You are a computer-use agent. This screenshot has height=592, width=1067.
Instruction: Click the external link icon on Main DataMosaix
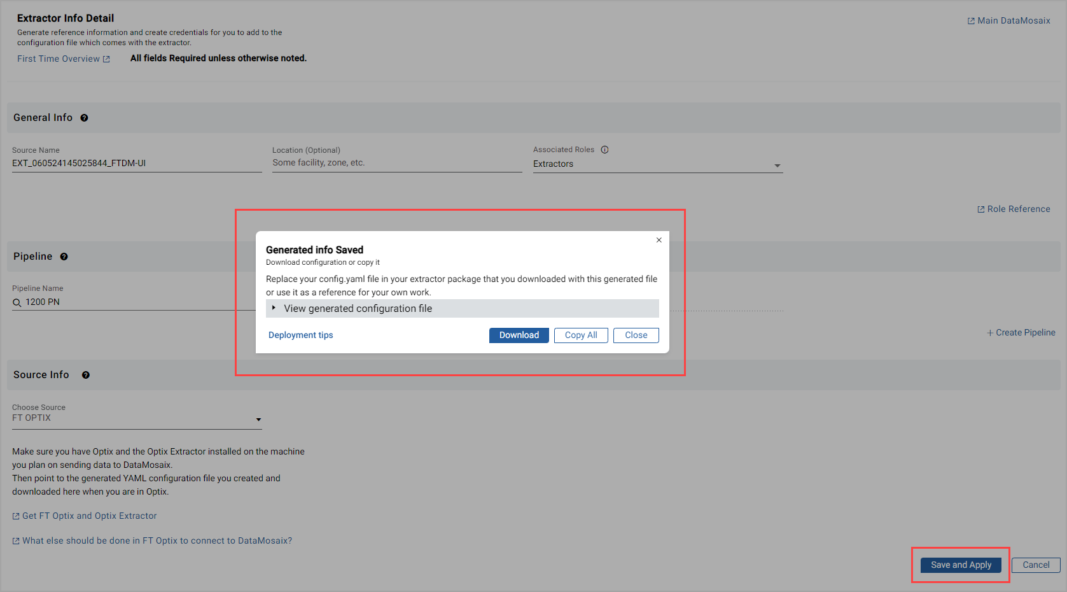[x=970, y=20]
